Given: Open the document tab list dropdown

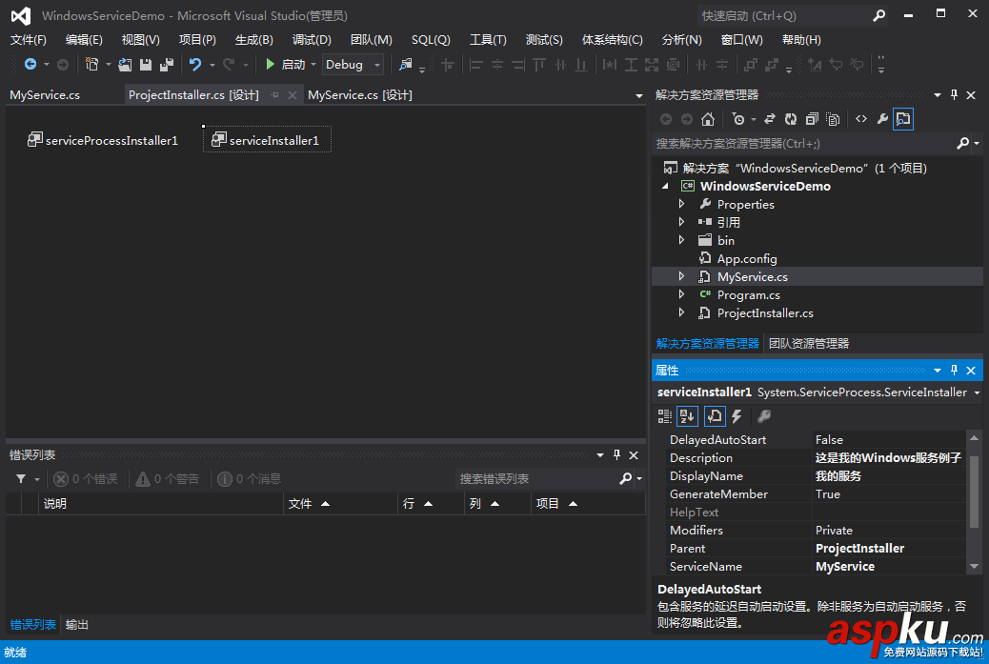Looking at the screenshot, I should [x=639, y=96].
